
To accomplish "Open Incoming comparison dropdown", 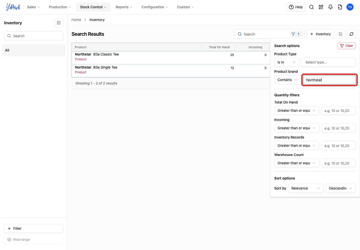I will pos(297,128).
